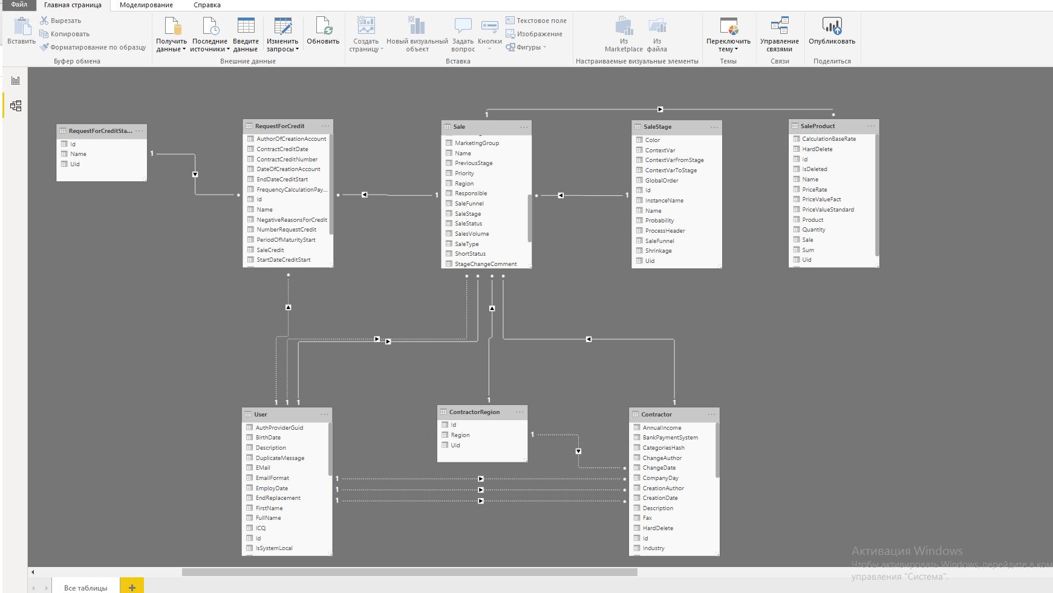
Task: Click the Publish (Опубликовать) icon
Action: [832, 26]
